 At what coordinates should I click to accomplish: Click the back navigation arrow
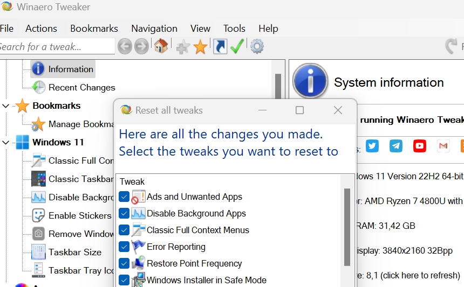click(125, 47)
